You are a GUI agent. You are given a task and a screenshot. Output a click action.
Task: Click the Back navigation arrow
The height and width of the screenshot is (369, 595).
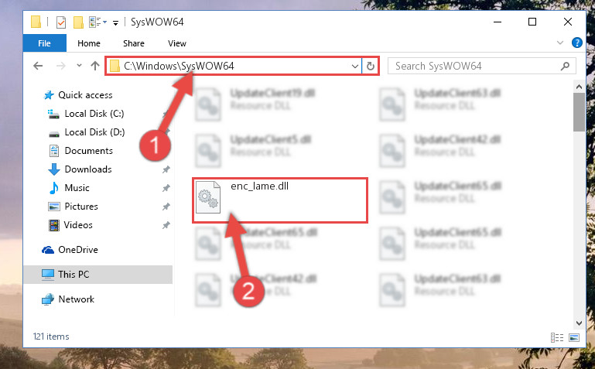tap(38, 66)
